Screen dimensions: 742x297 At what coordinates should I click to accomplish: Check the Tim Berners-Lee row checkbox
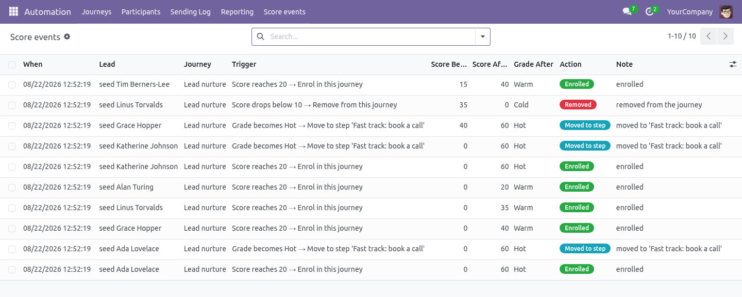click(x=12, y=84)
